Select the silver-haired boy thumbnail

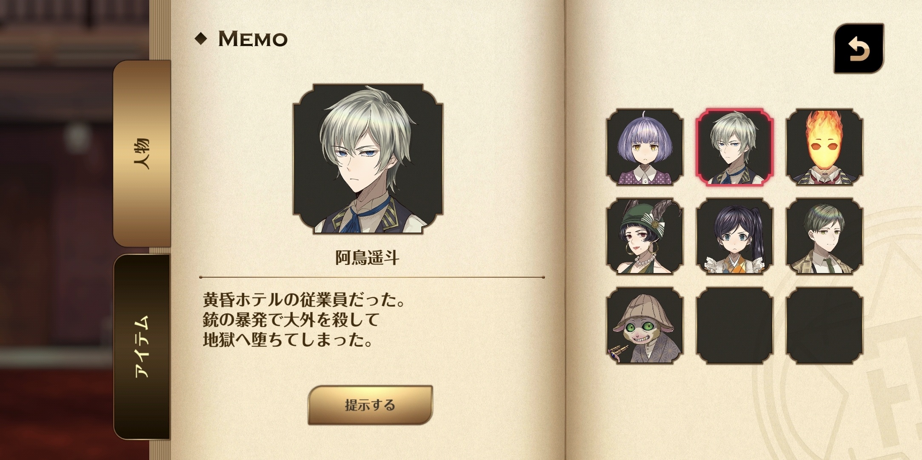735,147
